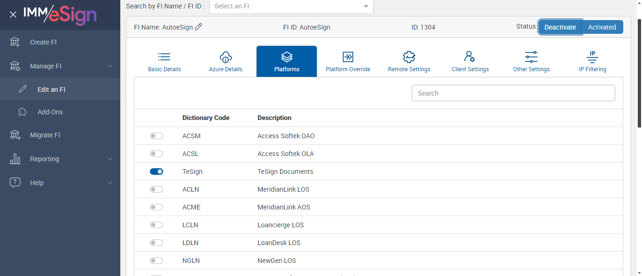
Task: Click the FI ID: AutoeSign text
Action: coord(306,27)
